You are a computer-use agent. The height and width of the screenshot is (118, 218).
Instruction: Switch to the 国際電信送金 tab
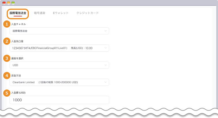click(18, 13)
